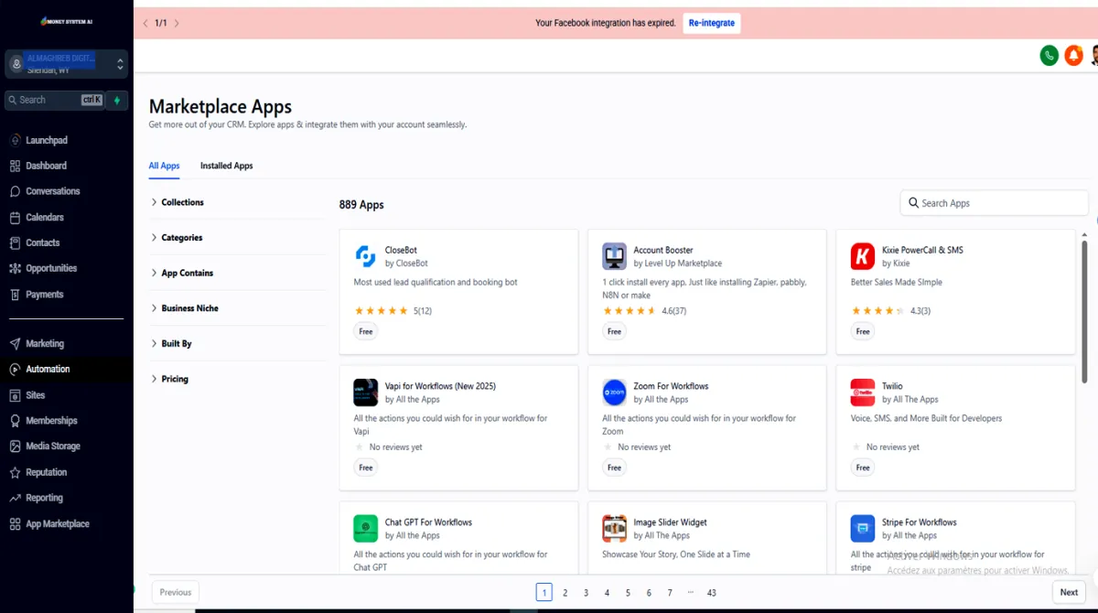Go to previous banner notification arrow

click(x=145, y=23)
